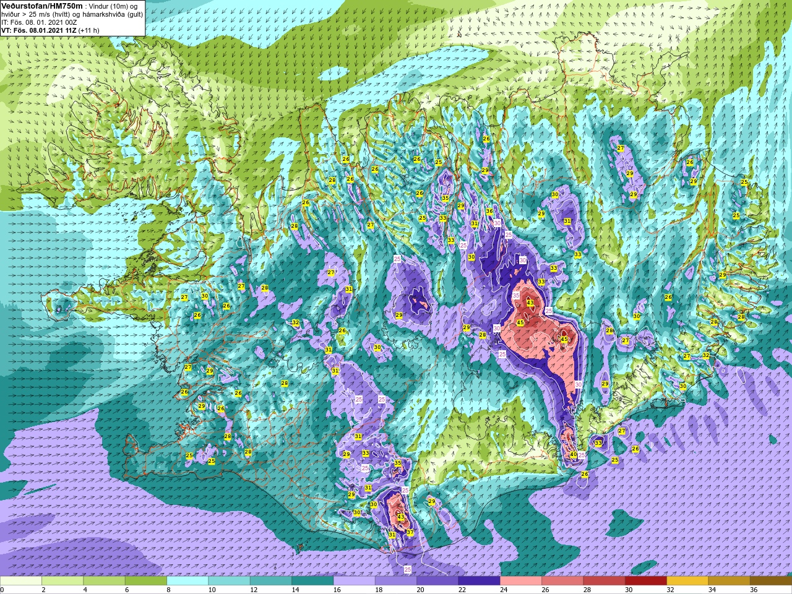Click the dark red 30–32 m/s legend swatch

click(x=646, y=581)
